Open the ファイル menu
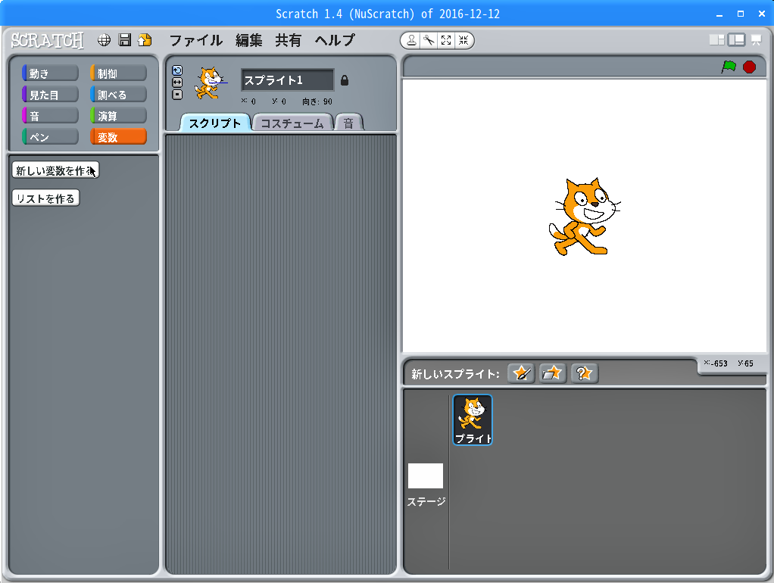Screen dimensions: 774x583 [196, 40]
